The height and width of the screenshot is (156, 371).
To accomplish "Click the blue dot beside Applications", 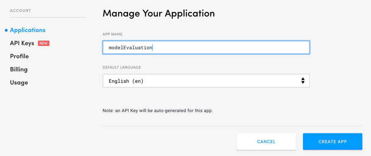I will coord(6,30).
